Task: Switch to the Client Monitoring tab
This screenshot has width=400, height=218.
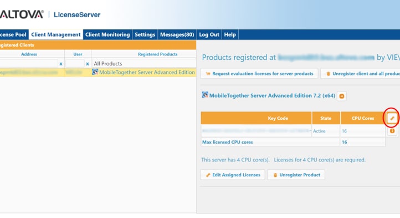Action: [107, 34]
